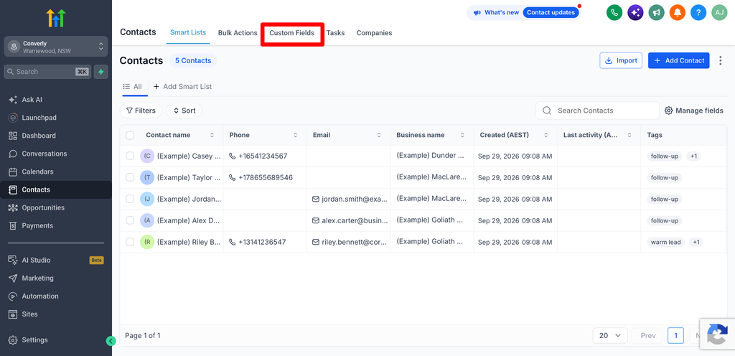Open the Bulk Actions tab
The width and height of the screenshot is (735, 356).
pyautogui.click(x=238, y=33)
